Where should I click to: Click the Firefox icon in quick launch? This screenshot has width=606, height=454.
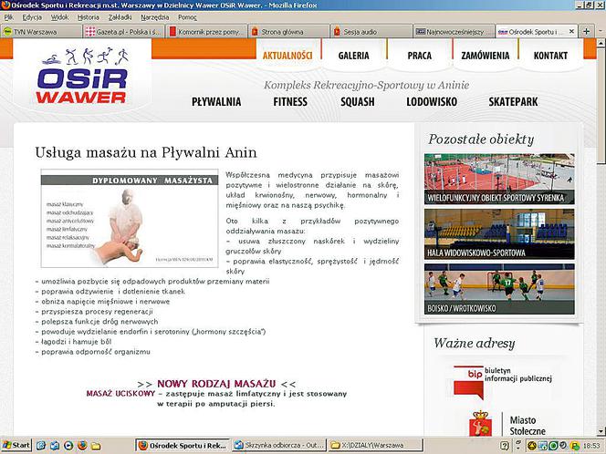click(82, 445)
